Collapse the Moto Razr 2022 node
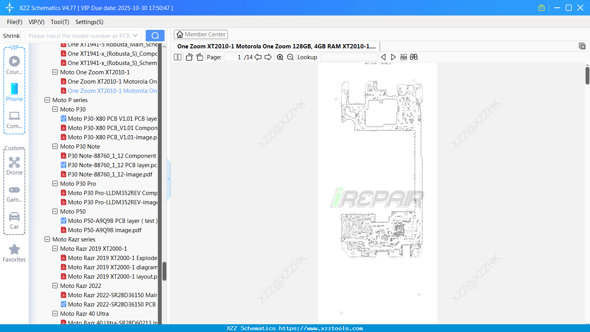Screen dimensions: 590x332 55,286
